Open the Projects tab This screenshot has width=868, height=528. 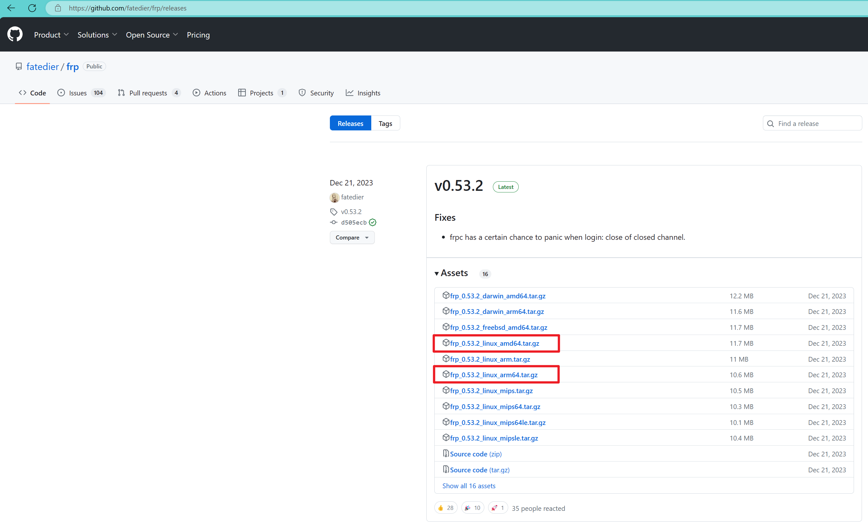click(x=262, y=93)
